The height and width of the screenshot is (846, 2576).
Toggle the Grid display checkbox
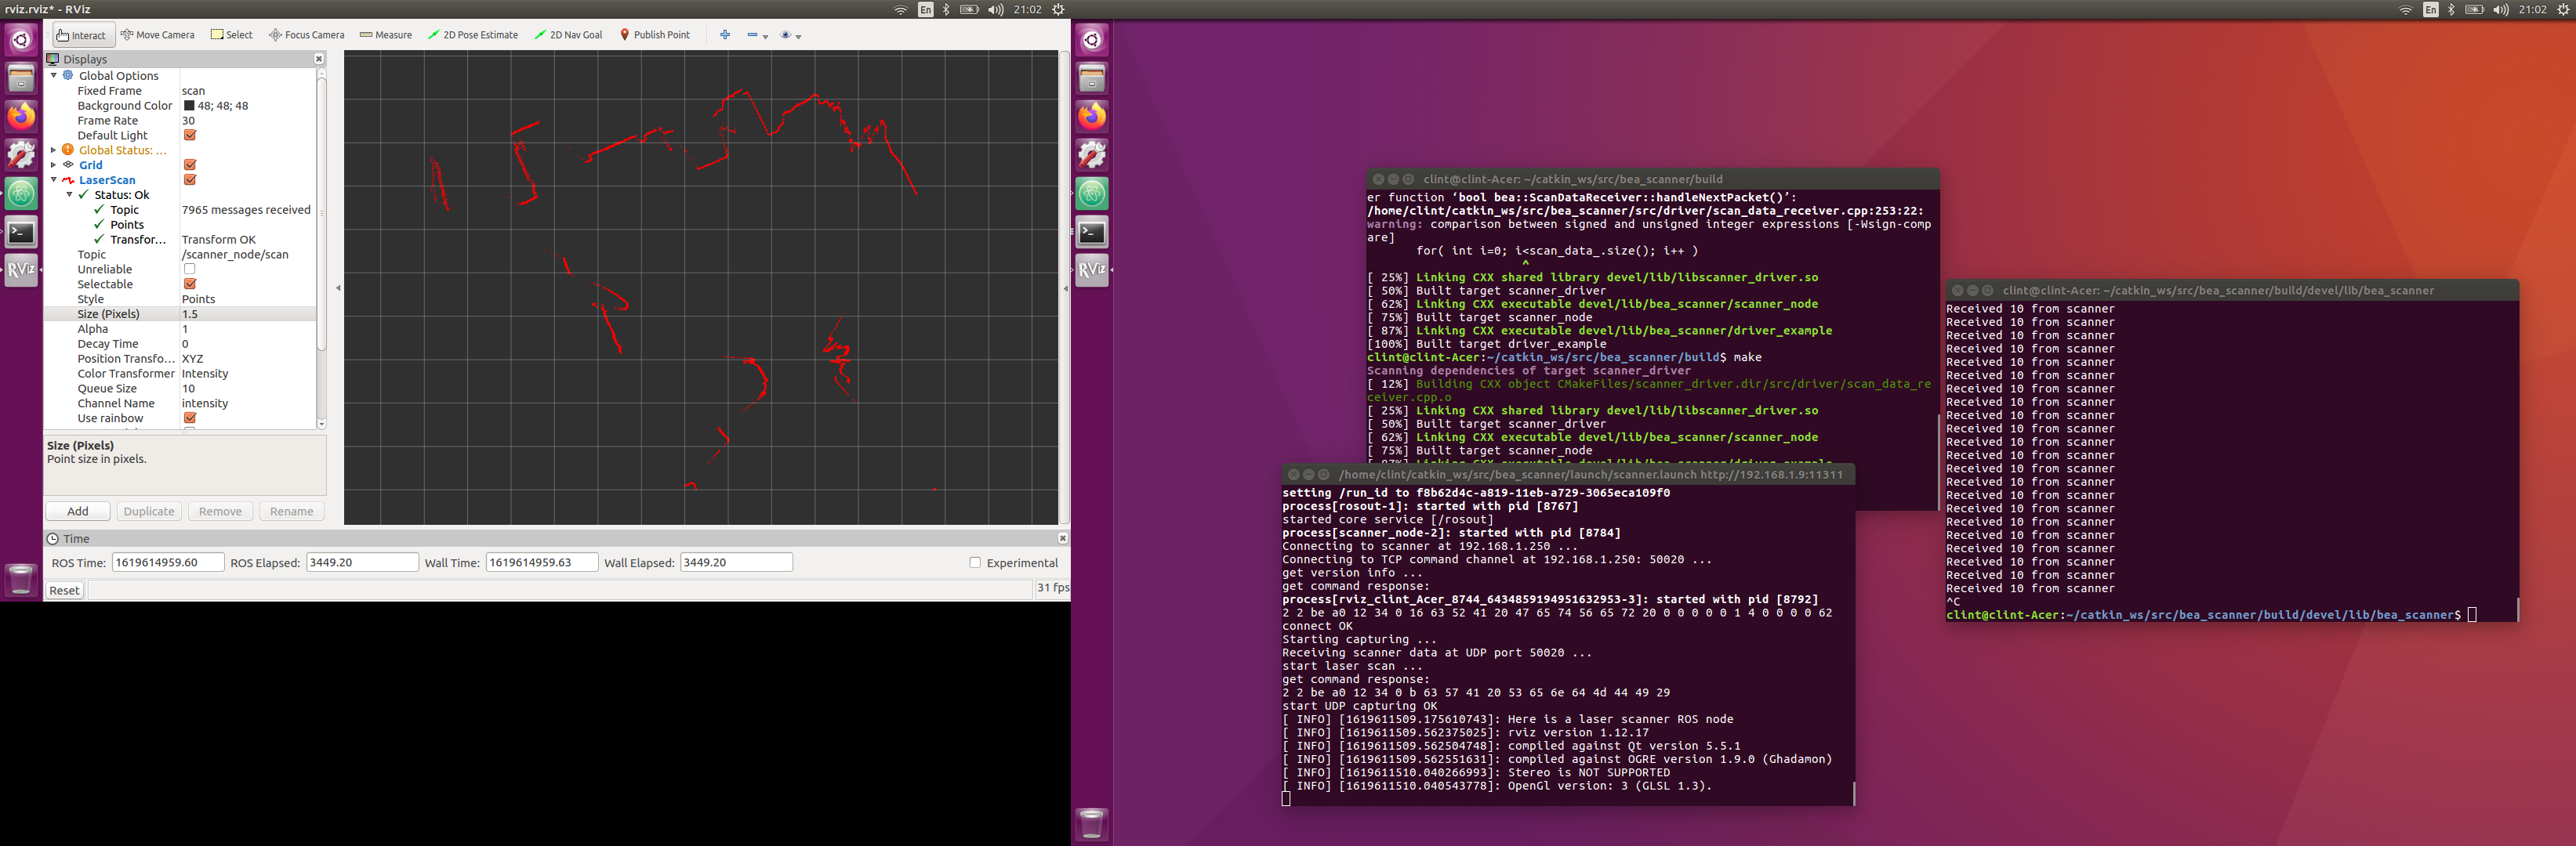coord(190,164)
